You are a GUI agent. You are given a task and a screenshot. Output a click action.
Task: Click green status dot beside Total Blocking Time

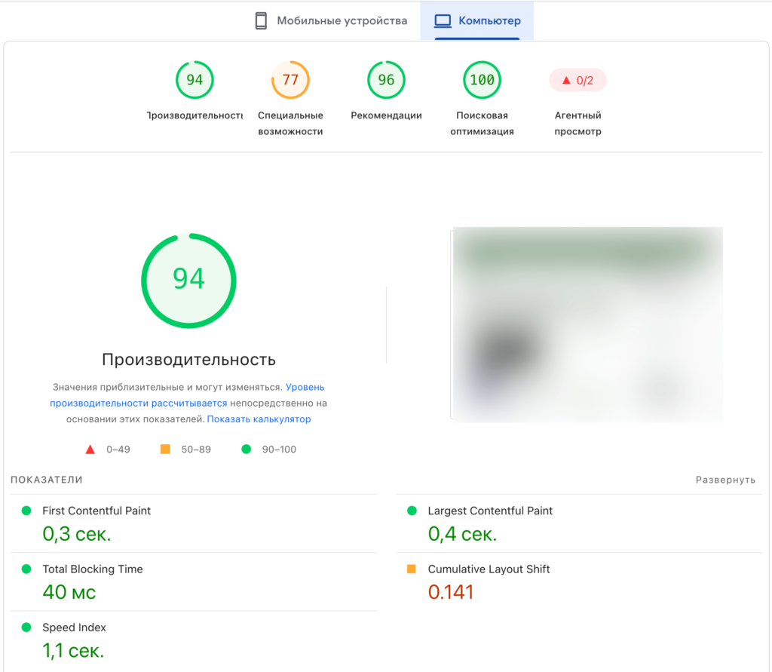point(26,569)
